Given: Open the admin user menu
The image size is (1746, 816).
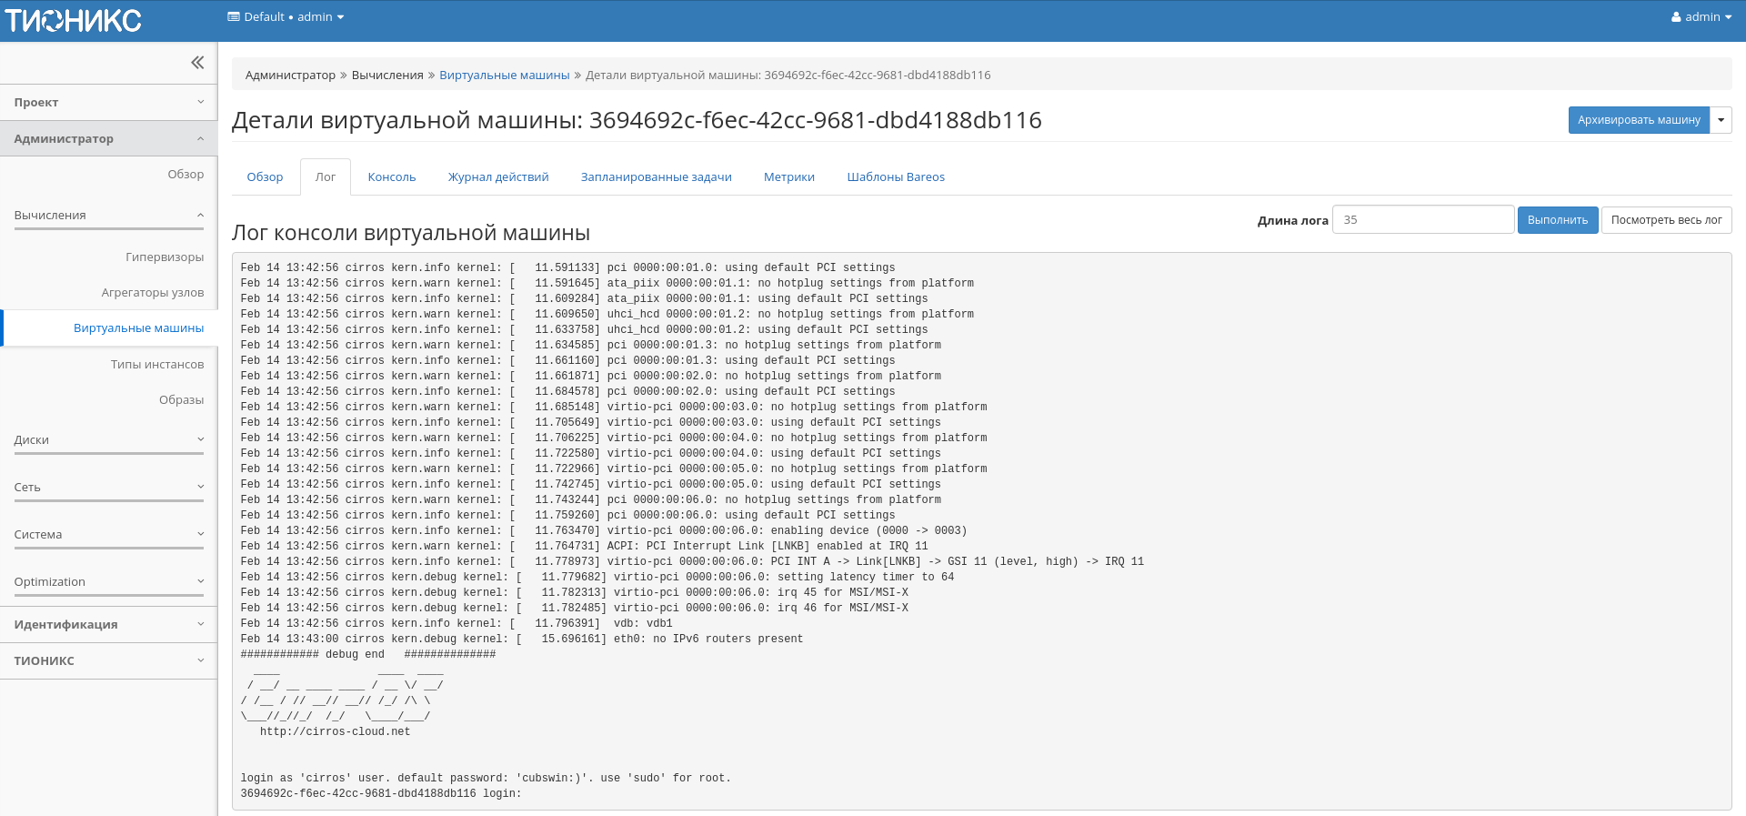Looking at the screenshot, I should click(x=1701, y=17).
